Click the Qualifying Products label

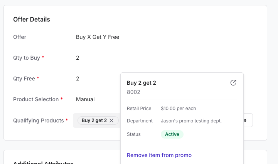coord(38,120)
